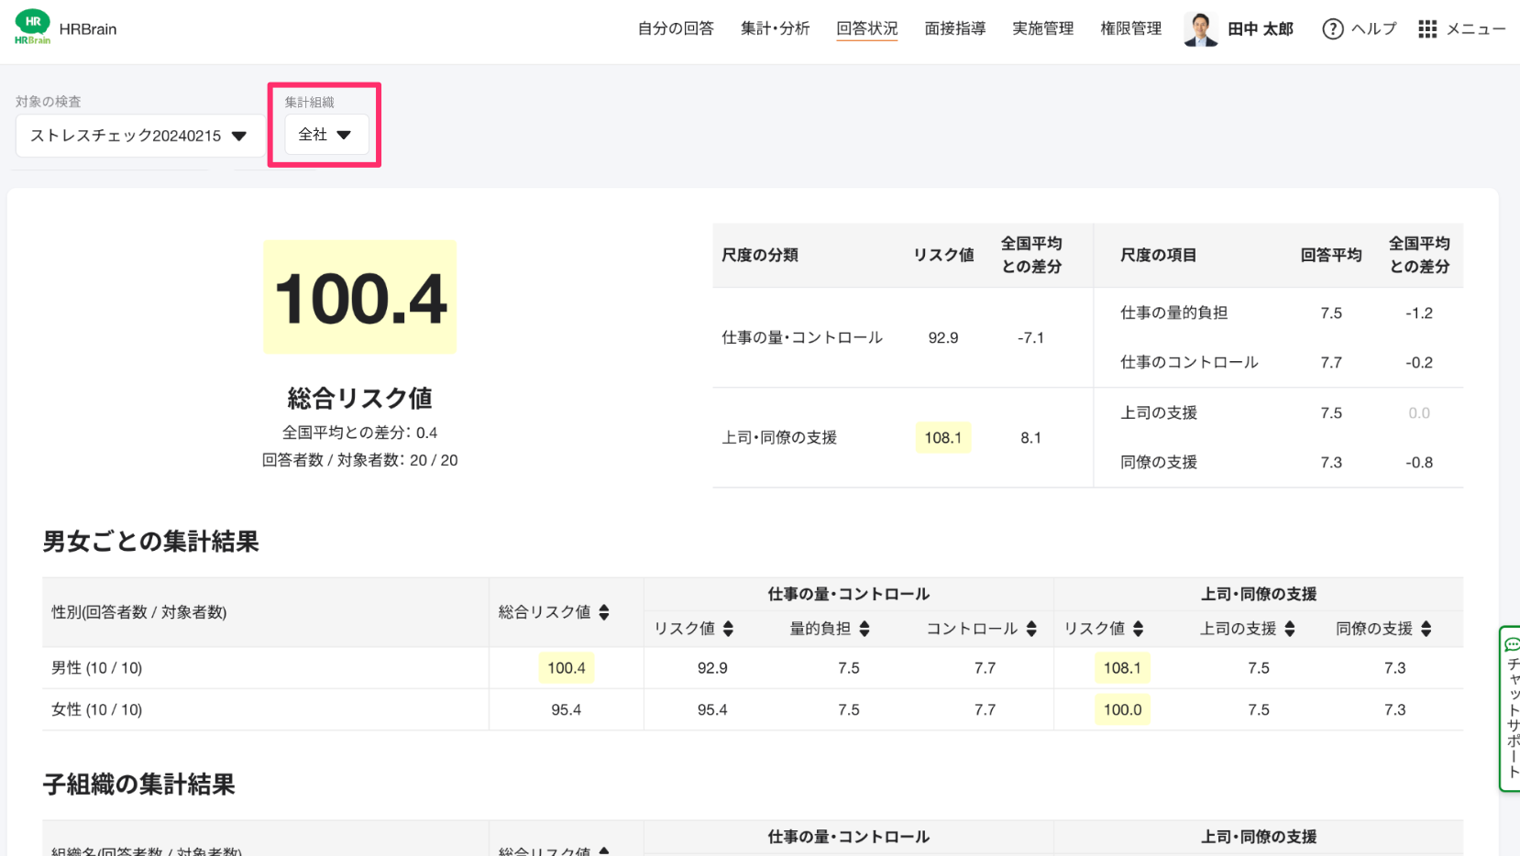Image resolution: width=1520 pixels, height=856 pixels.
Task: Click the -1.2 difference value
Action: (1419, 313)
